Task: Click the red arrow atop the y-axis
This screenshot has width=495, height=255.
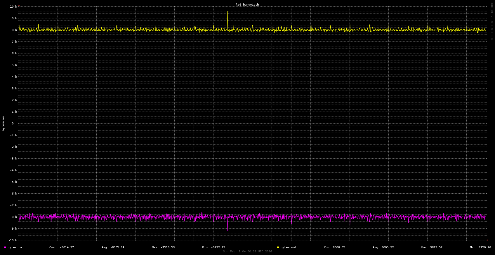Action: [19, 5]
